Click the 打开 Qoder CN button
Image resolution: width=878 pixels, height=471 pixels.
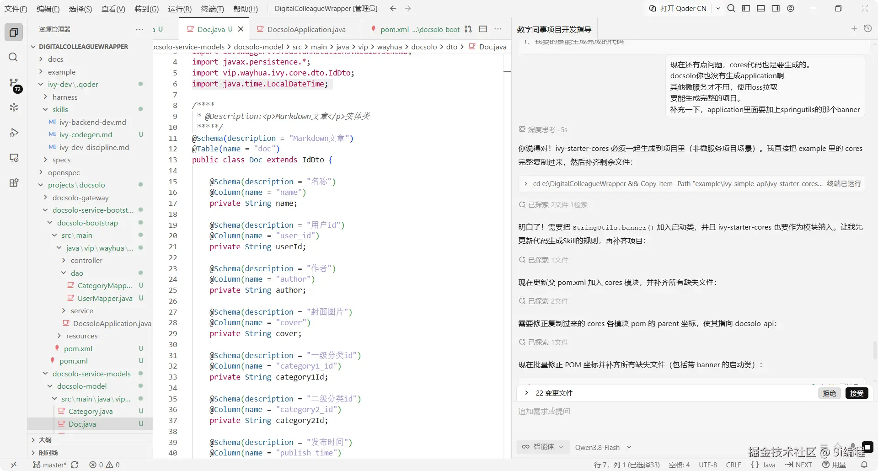[x=678, y=8]
